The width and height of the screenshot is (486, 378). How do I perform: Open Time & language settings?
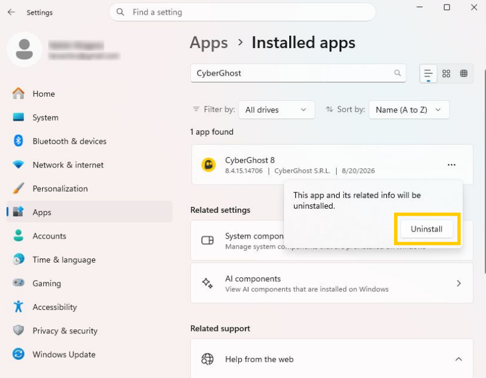pyautogui.click(x=89, y=260)
